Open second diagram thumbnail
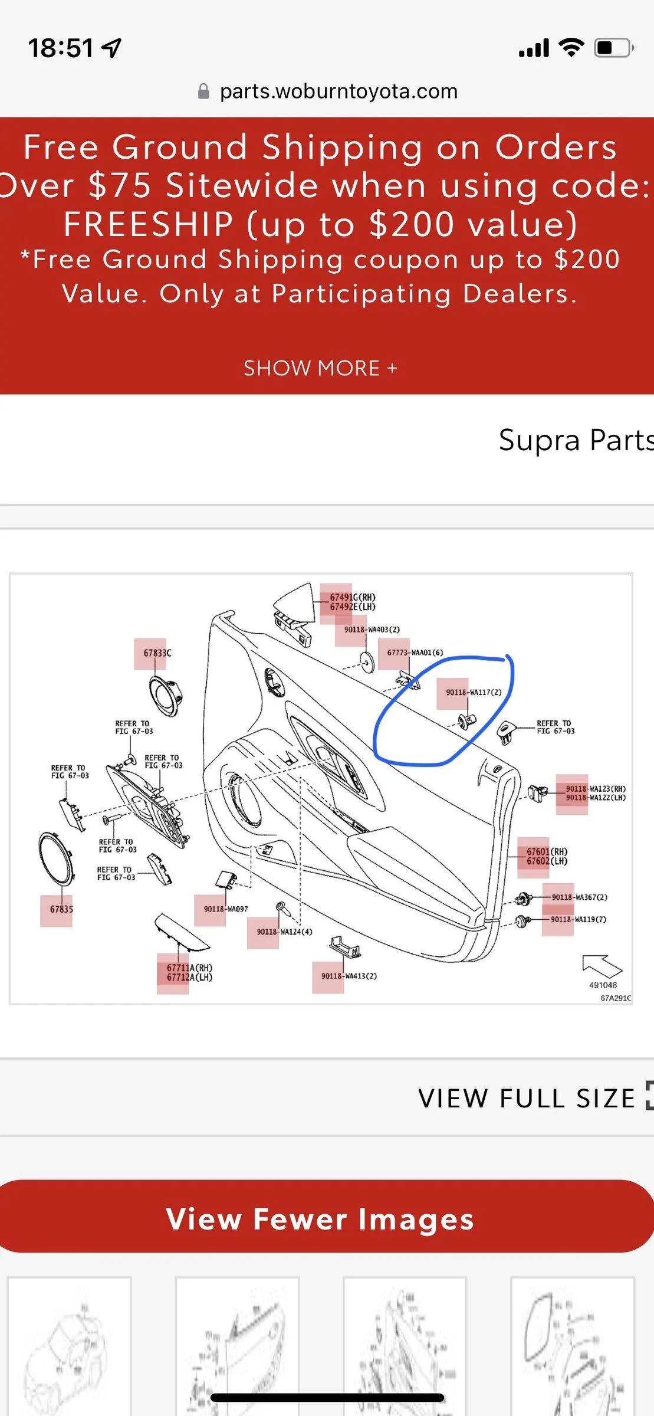 (237, 1346)
